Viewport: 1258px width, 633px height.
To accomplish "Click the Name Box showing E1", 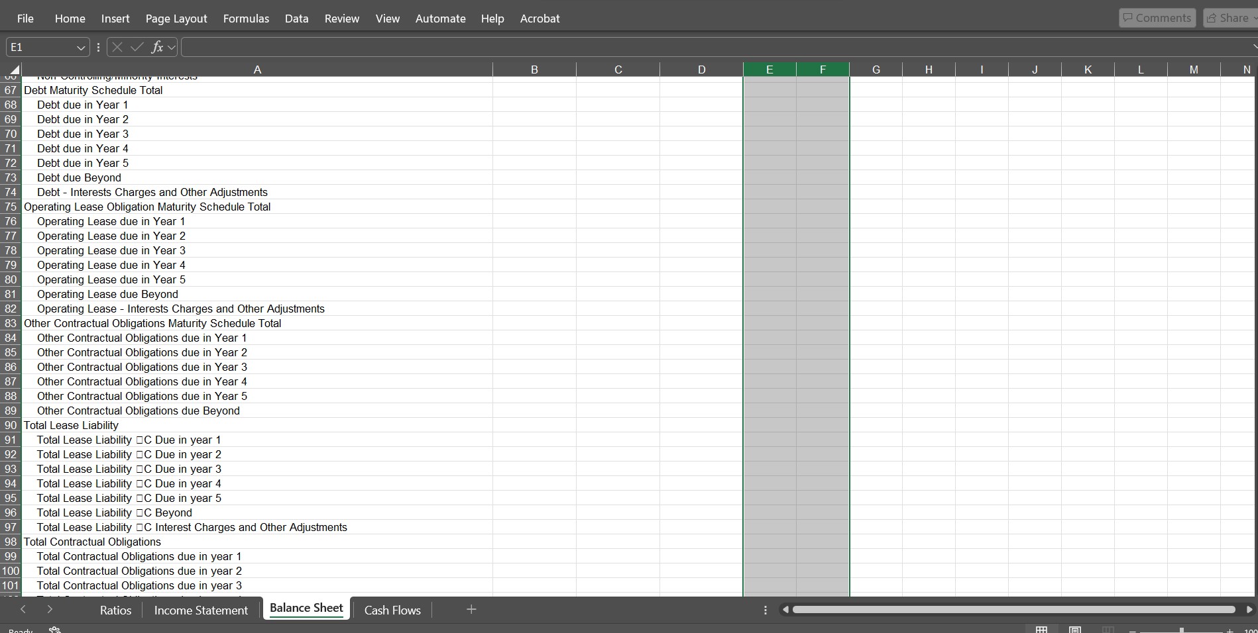I will tap(40, 47).
